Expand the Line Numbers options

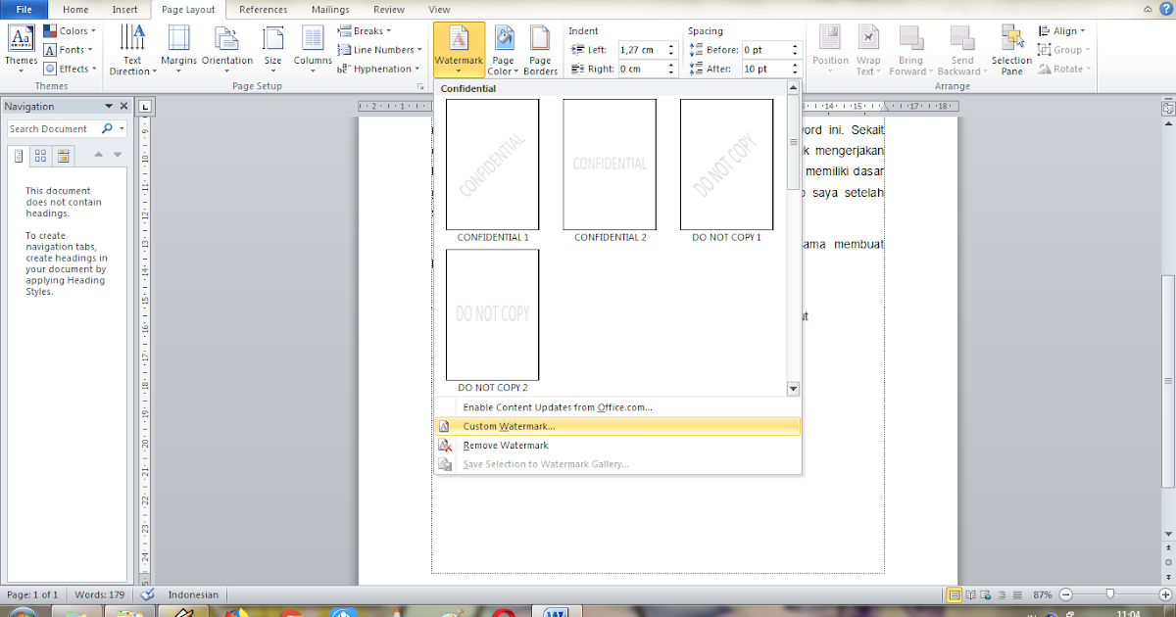378,49
